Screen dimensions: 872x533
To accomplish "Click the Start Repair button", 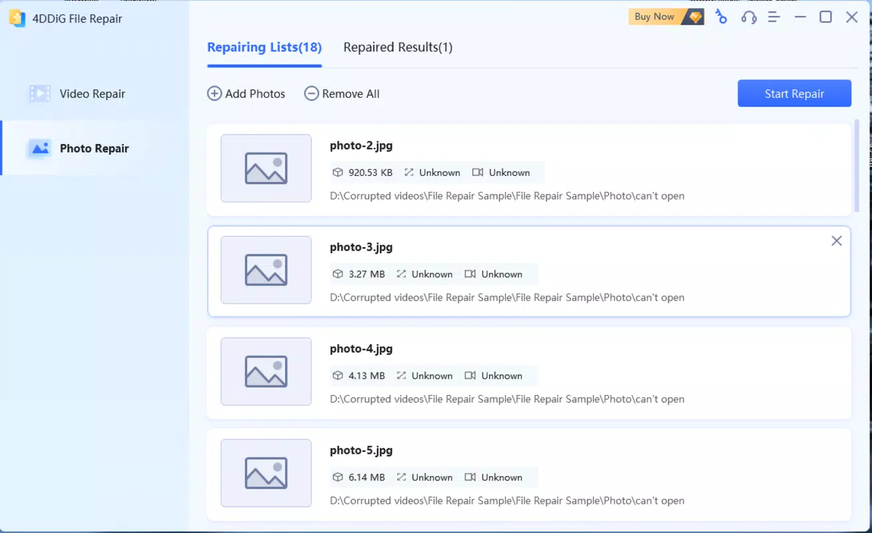I will [794, 93].
